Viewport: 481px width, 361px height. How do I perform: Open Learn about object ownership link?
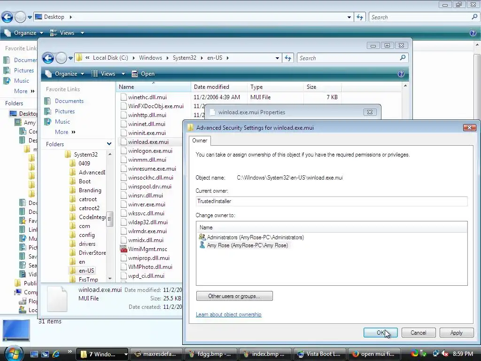(x=229, y=314)
